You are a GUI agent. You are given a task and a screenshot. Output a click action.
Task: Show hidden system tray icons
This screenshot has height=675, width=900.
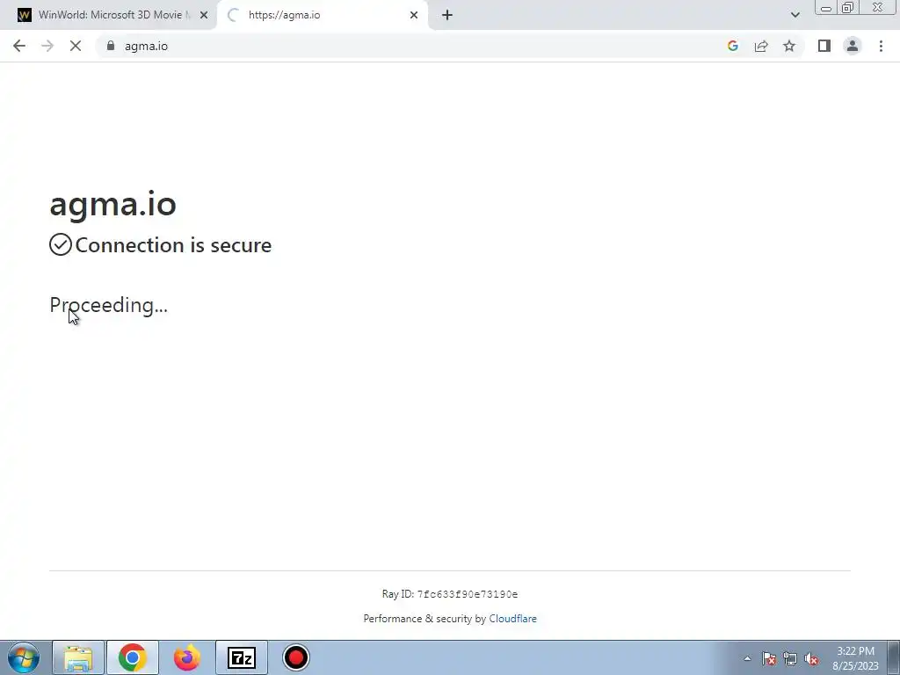point(747,658)
